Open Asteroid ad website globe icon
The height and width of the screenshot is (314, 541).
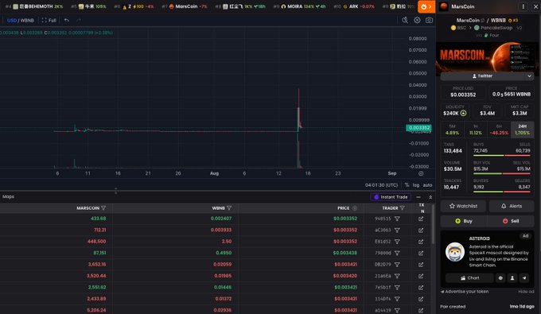pyautogui.click(x=500, y=277)
